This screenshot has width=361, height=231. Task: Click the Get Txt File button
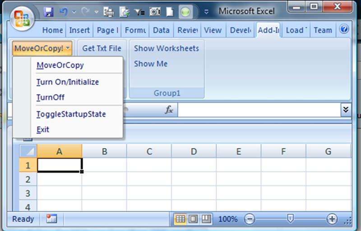pyautogui.click(x=102, y=48)
